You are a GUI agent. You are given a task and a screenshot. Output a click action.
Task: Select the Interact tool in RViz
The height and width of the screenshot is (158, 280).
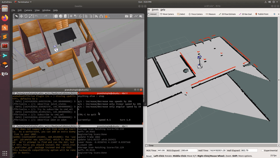coord(153,14)
